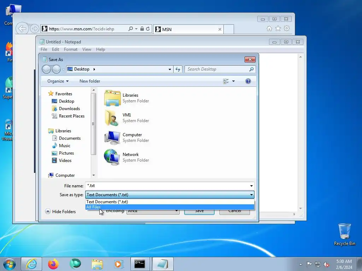Select All Files in the type dropdown list

[170, 207]
